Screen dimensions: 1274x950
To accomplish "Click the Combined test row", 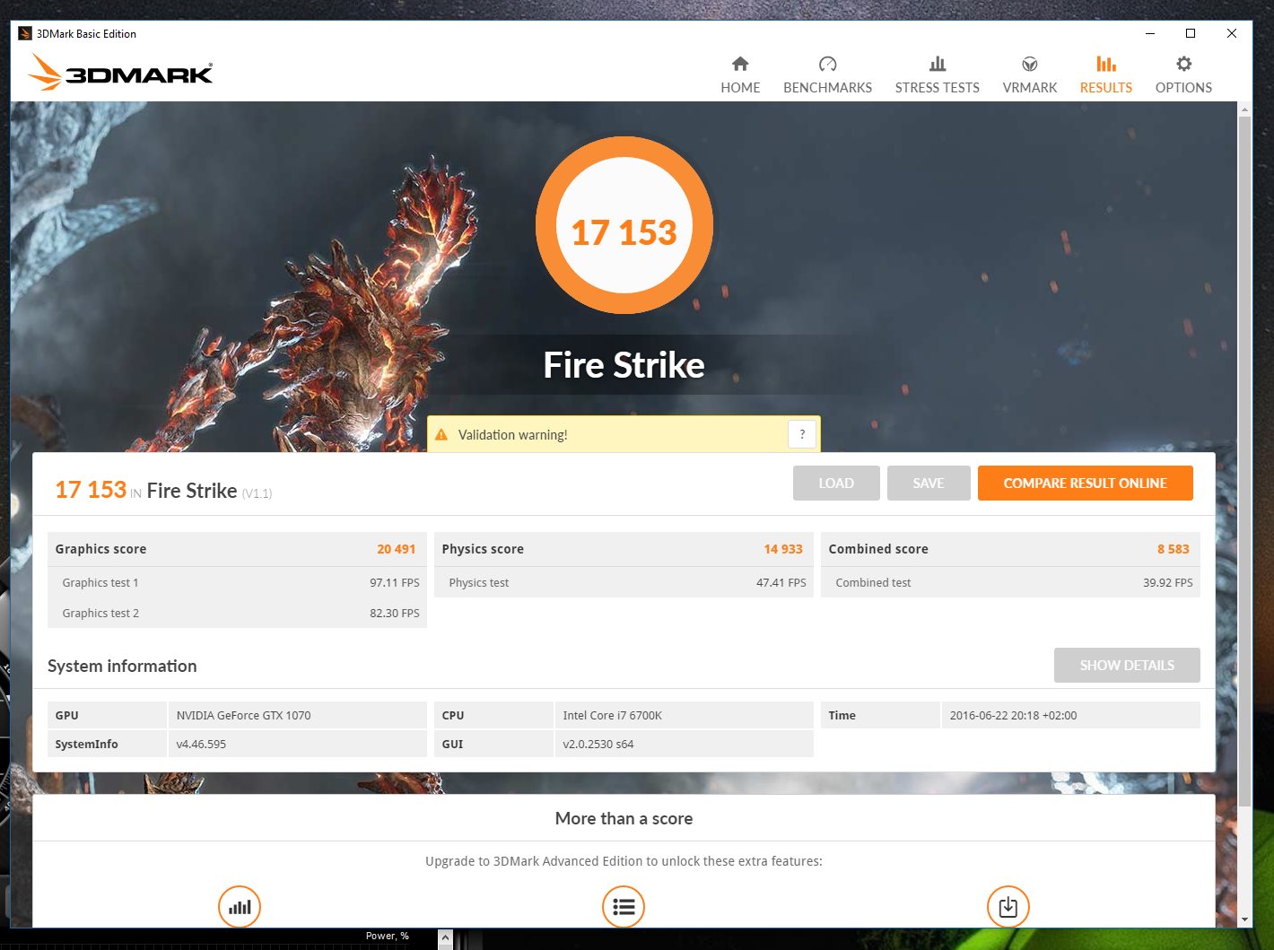I will [1010, 582].
